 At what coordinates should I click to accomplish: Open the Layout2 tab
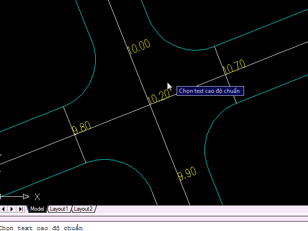(83, 209)
